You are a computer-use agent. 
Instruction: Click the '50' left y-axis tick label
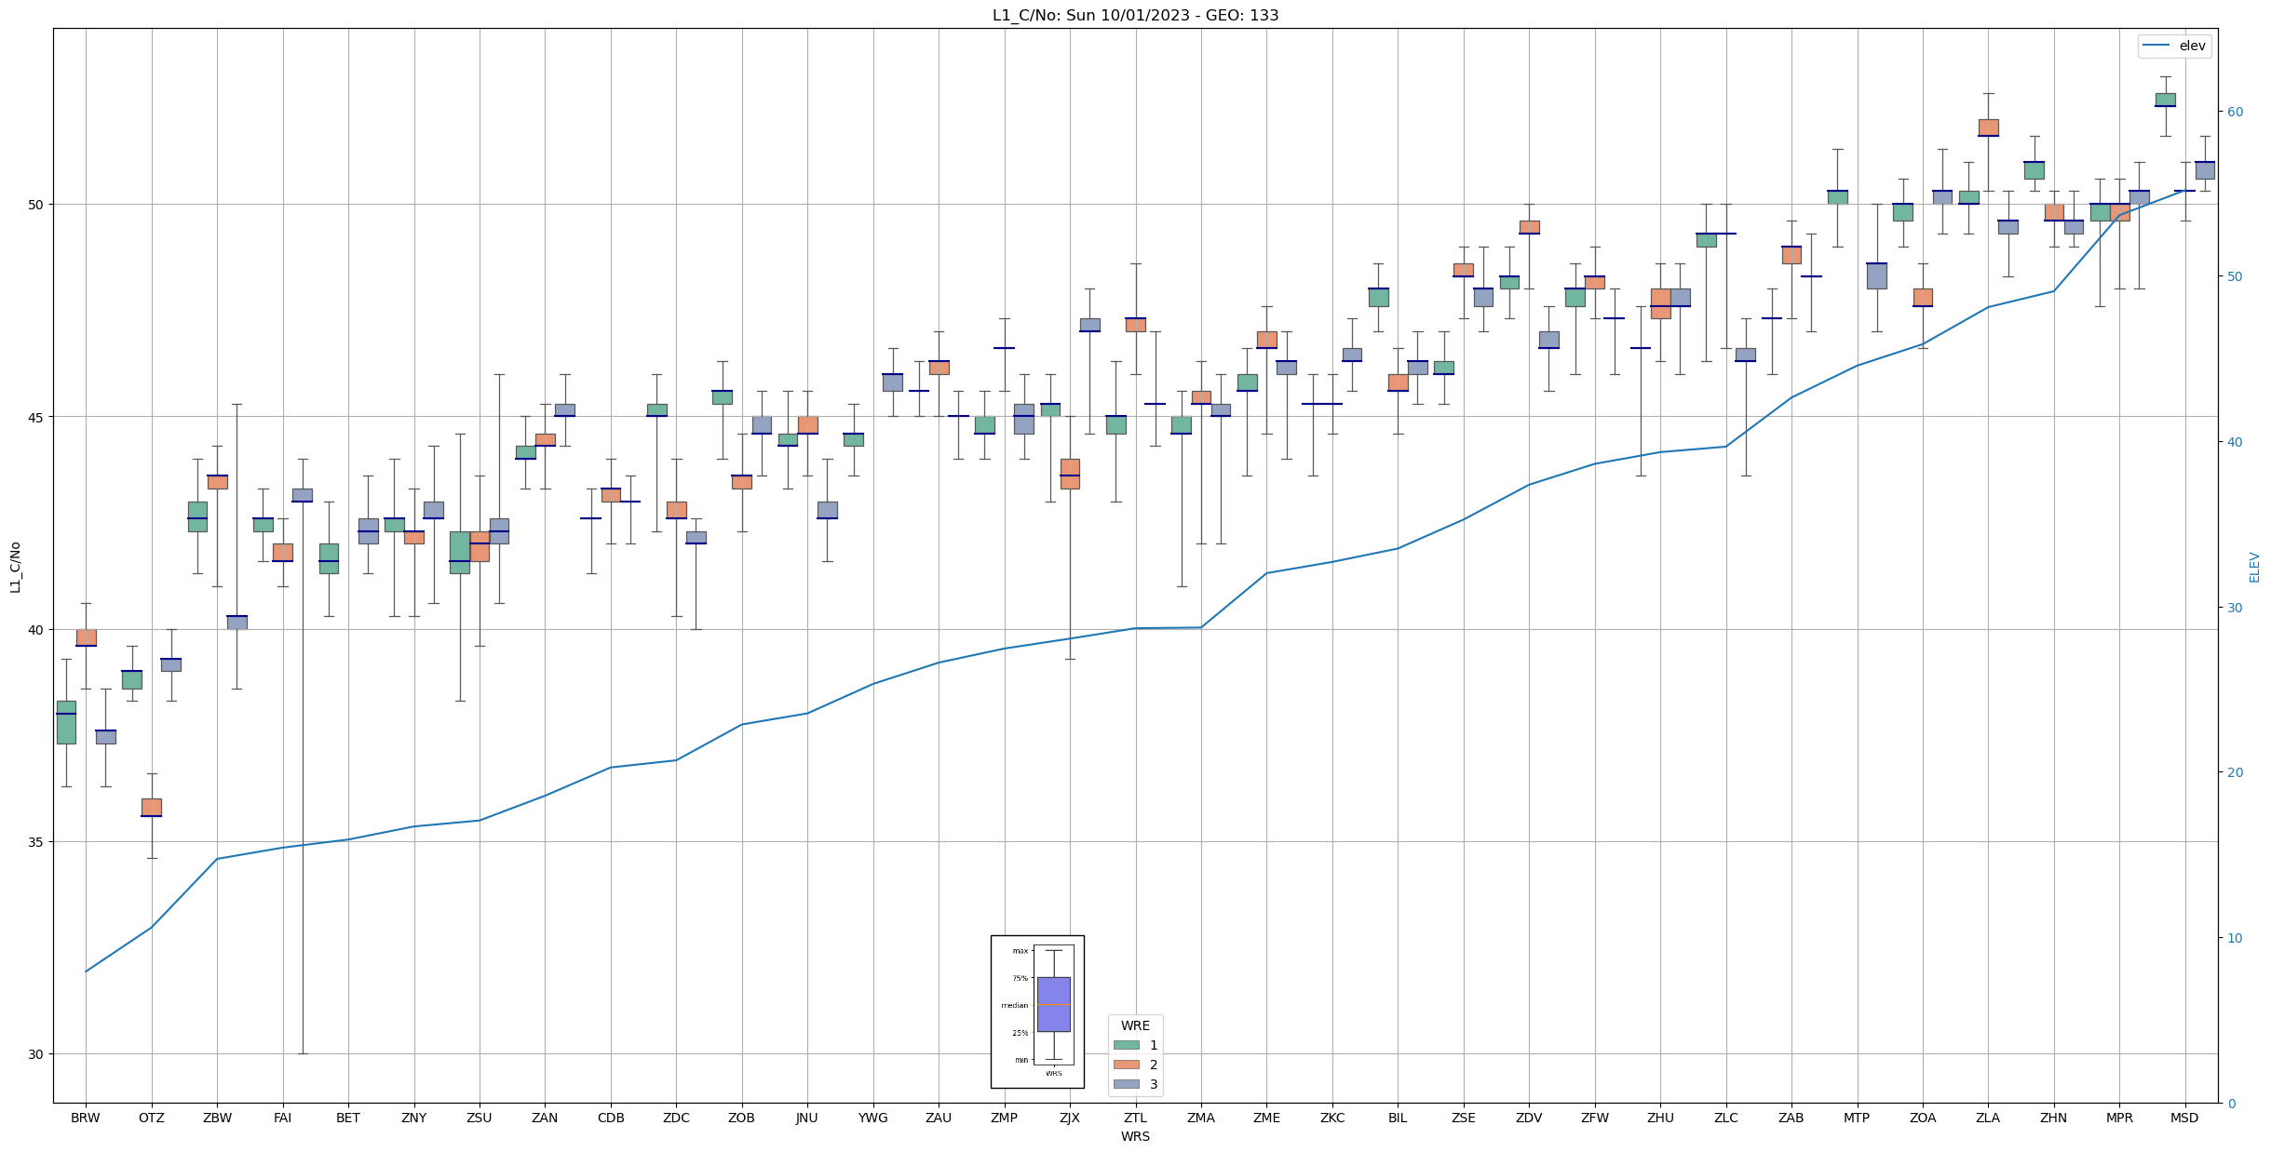pyautogui.click(x=36, y=205)
